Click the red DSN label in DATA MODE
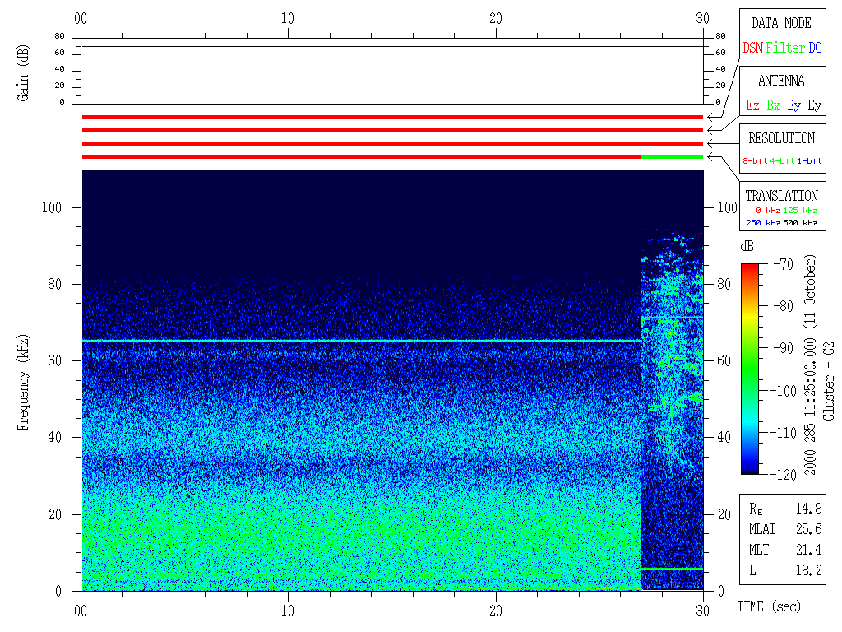Viewport: 842px width, 632px height. coord(752,48)
